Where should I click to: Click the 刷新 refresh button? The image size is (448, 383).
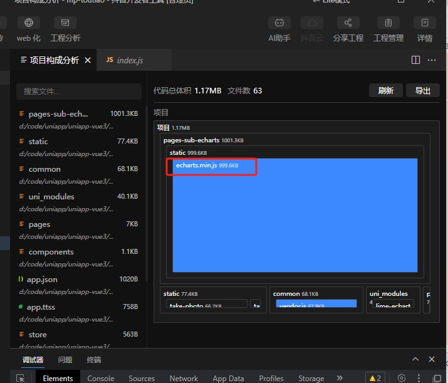(385, 90)
